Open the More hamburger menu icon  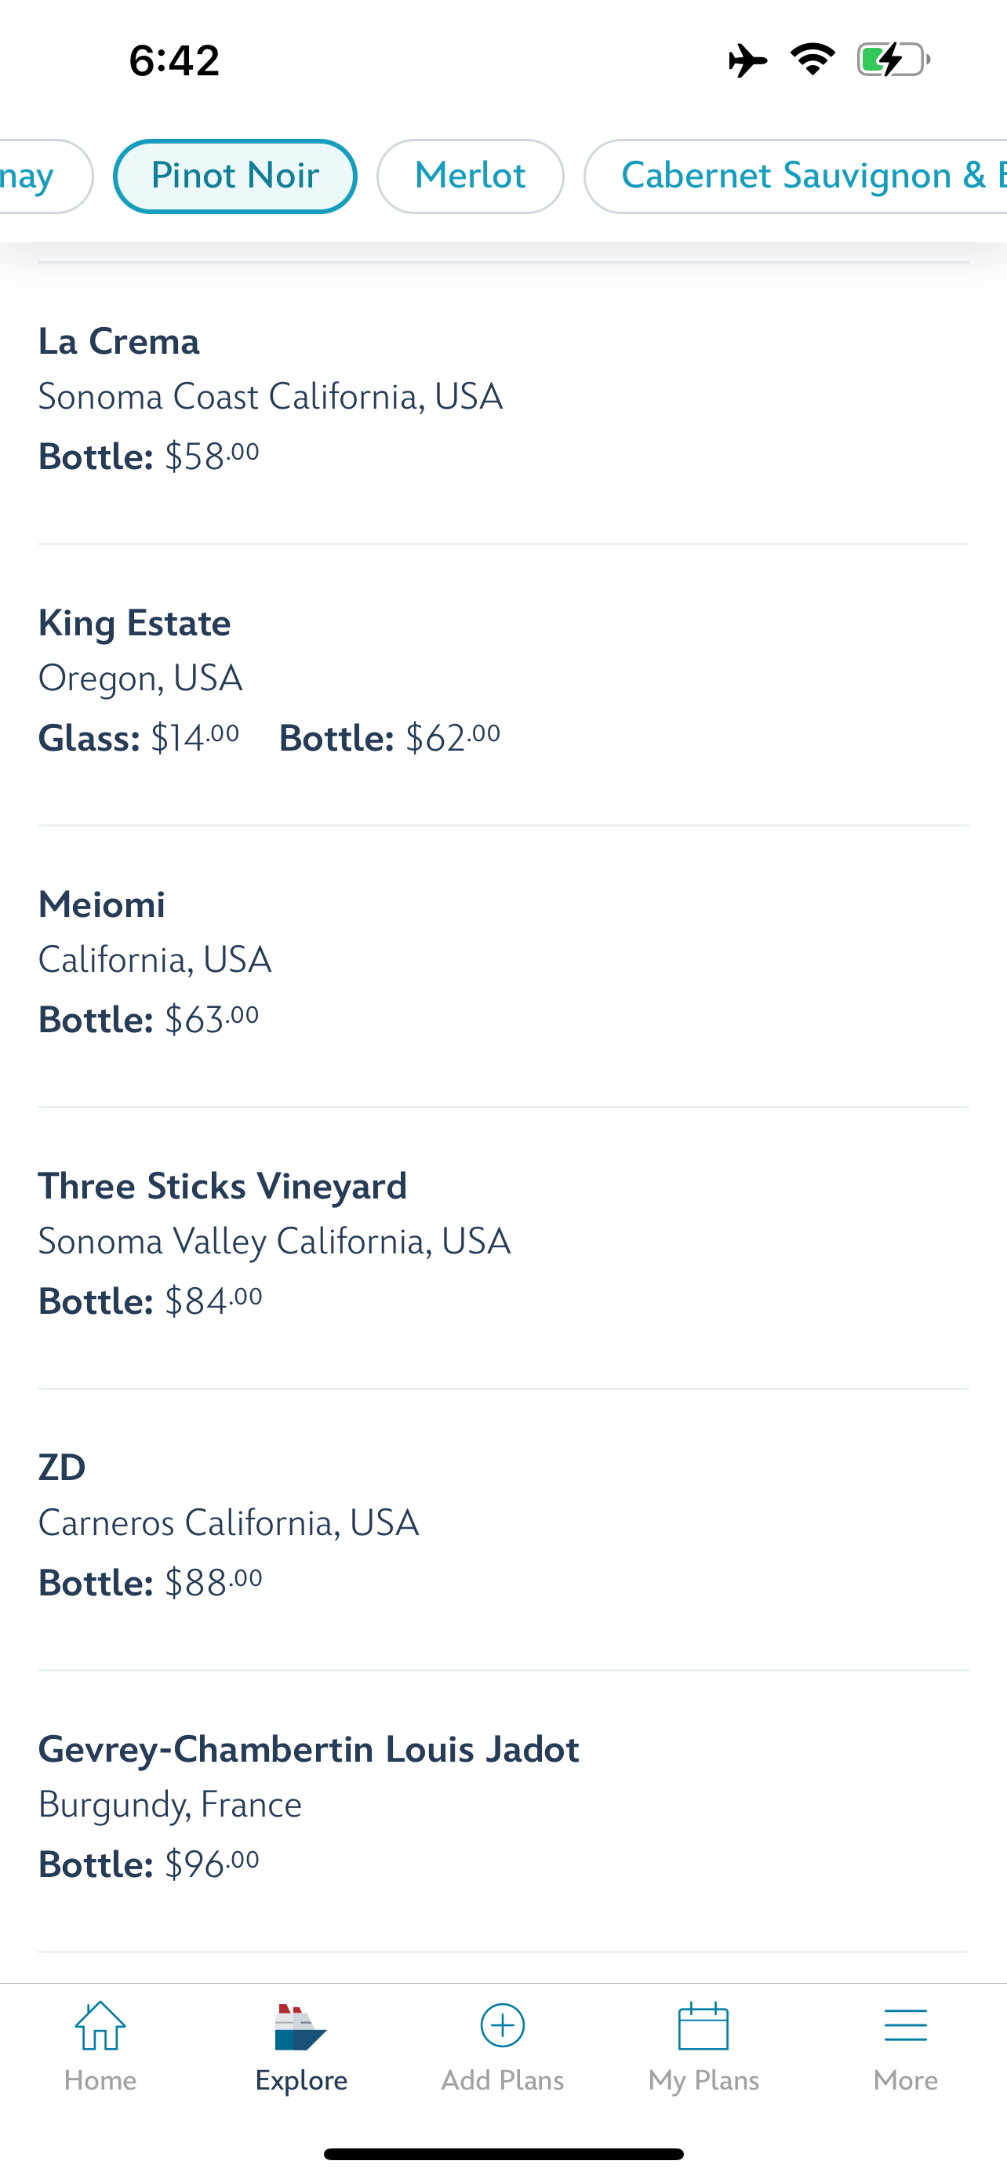905,2026
